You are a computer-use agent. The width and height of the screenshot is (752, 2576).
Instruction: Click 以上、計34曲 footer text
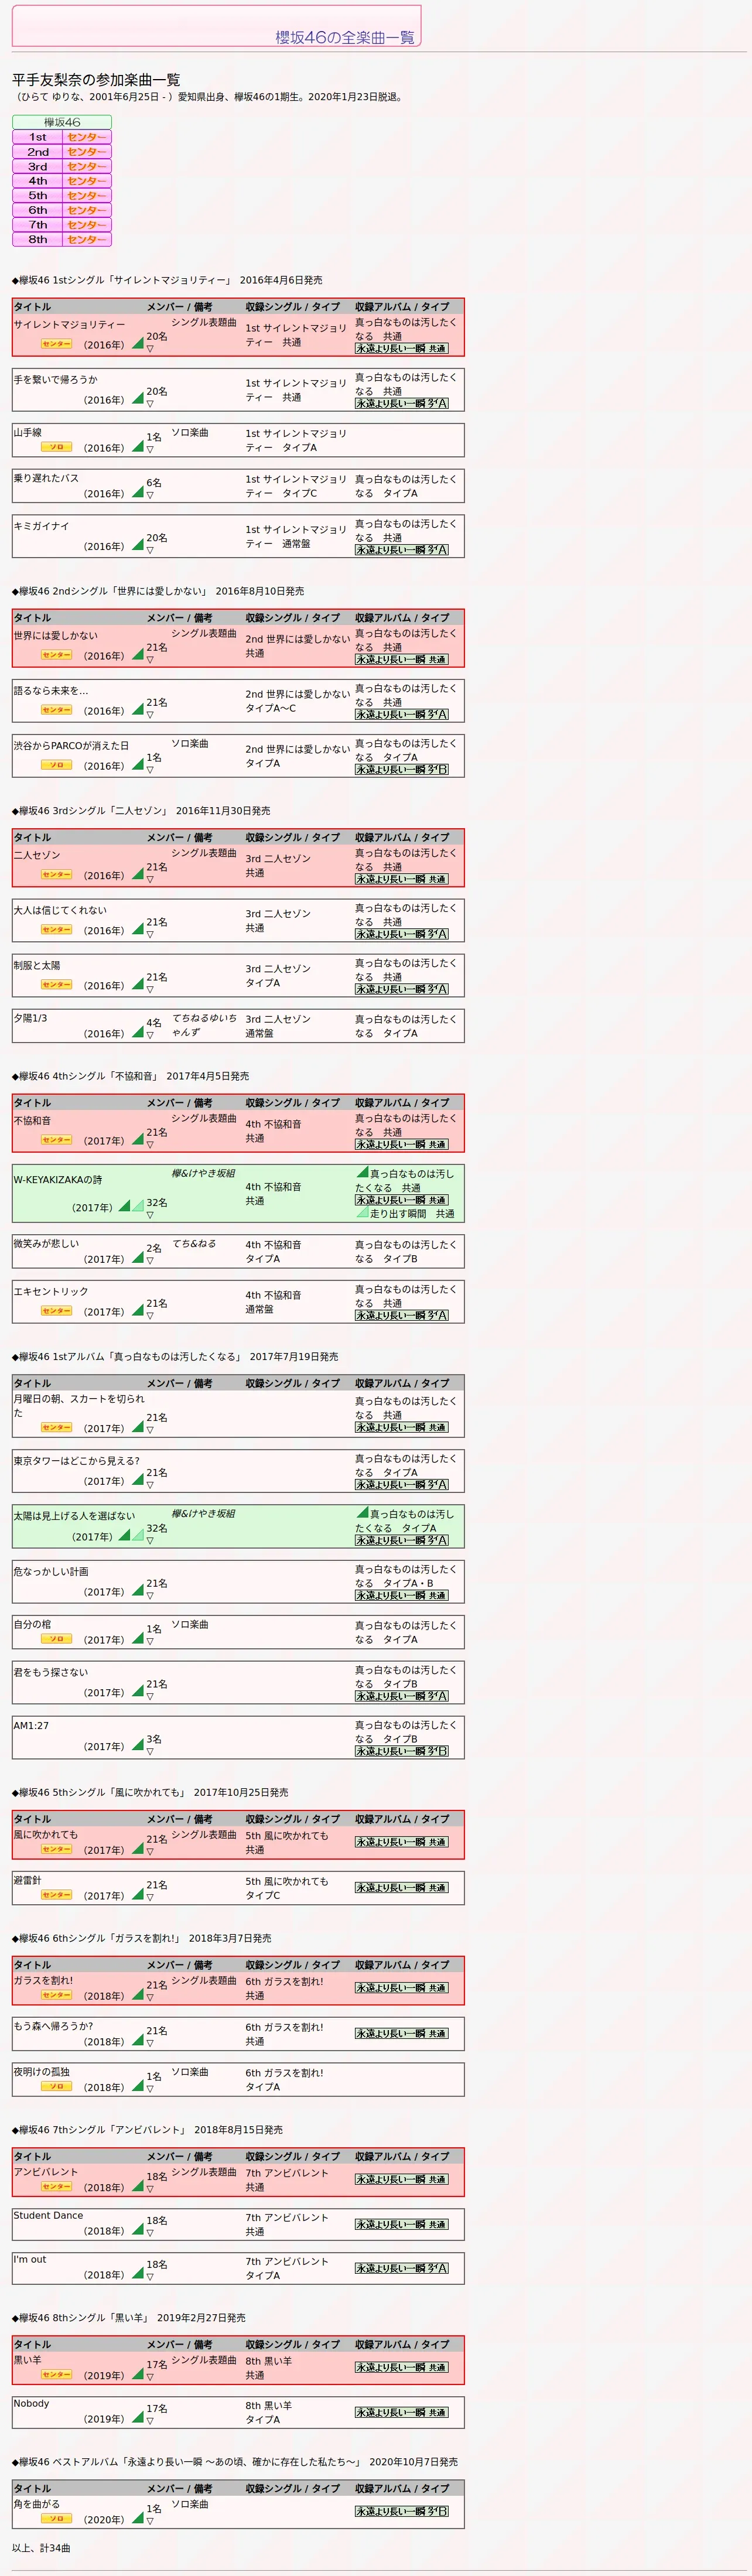(x=41, y=2548)
